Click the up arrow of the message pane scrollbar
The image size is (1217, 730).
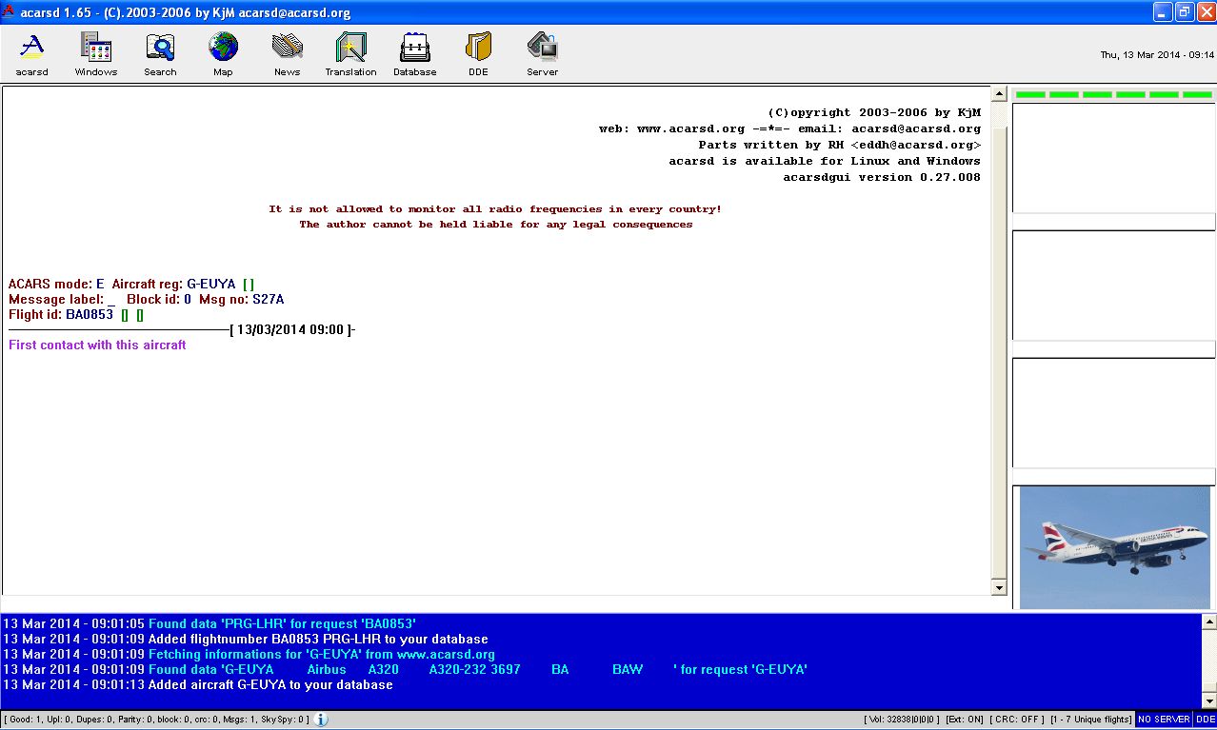(x=999, y=94)
